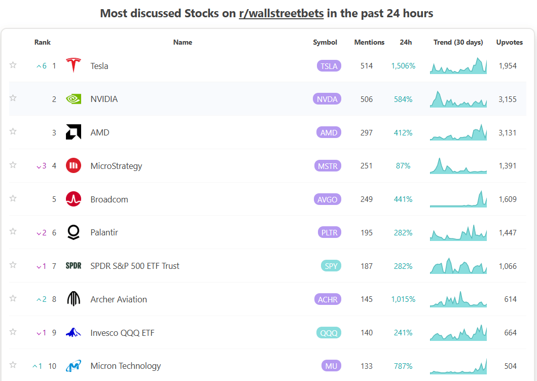Viewport: 537px width, 381px height.
Task: Click the Archer Aviation logo icon
Action: [x=74, y=299]
